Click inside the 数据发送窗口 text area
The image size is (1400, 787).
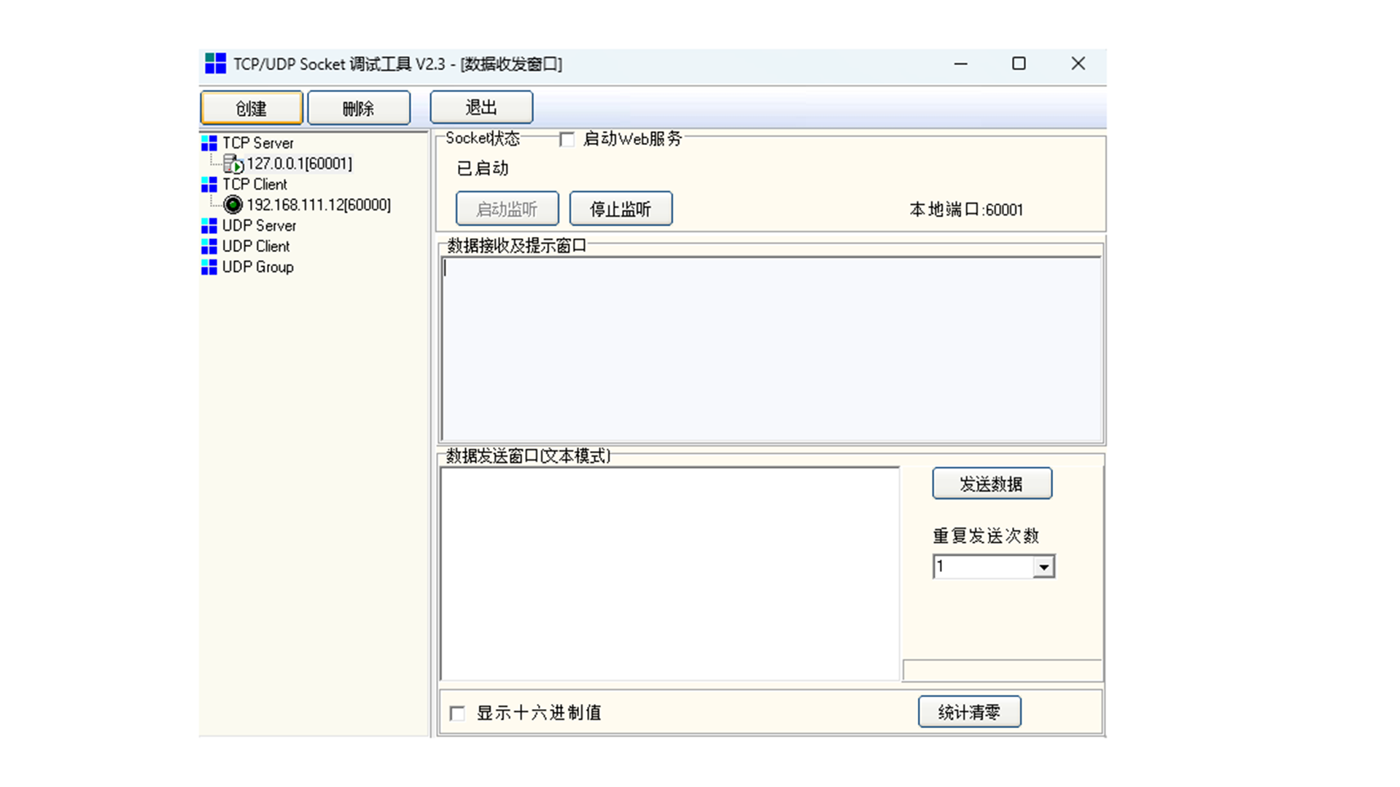click(669, 573)
